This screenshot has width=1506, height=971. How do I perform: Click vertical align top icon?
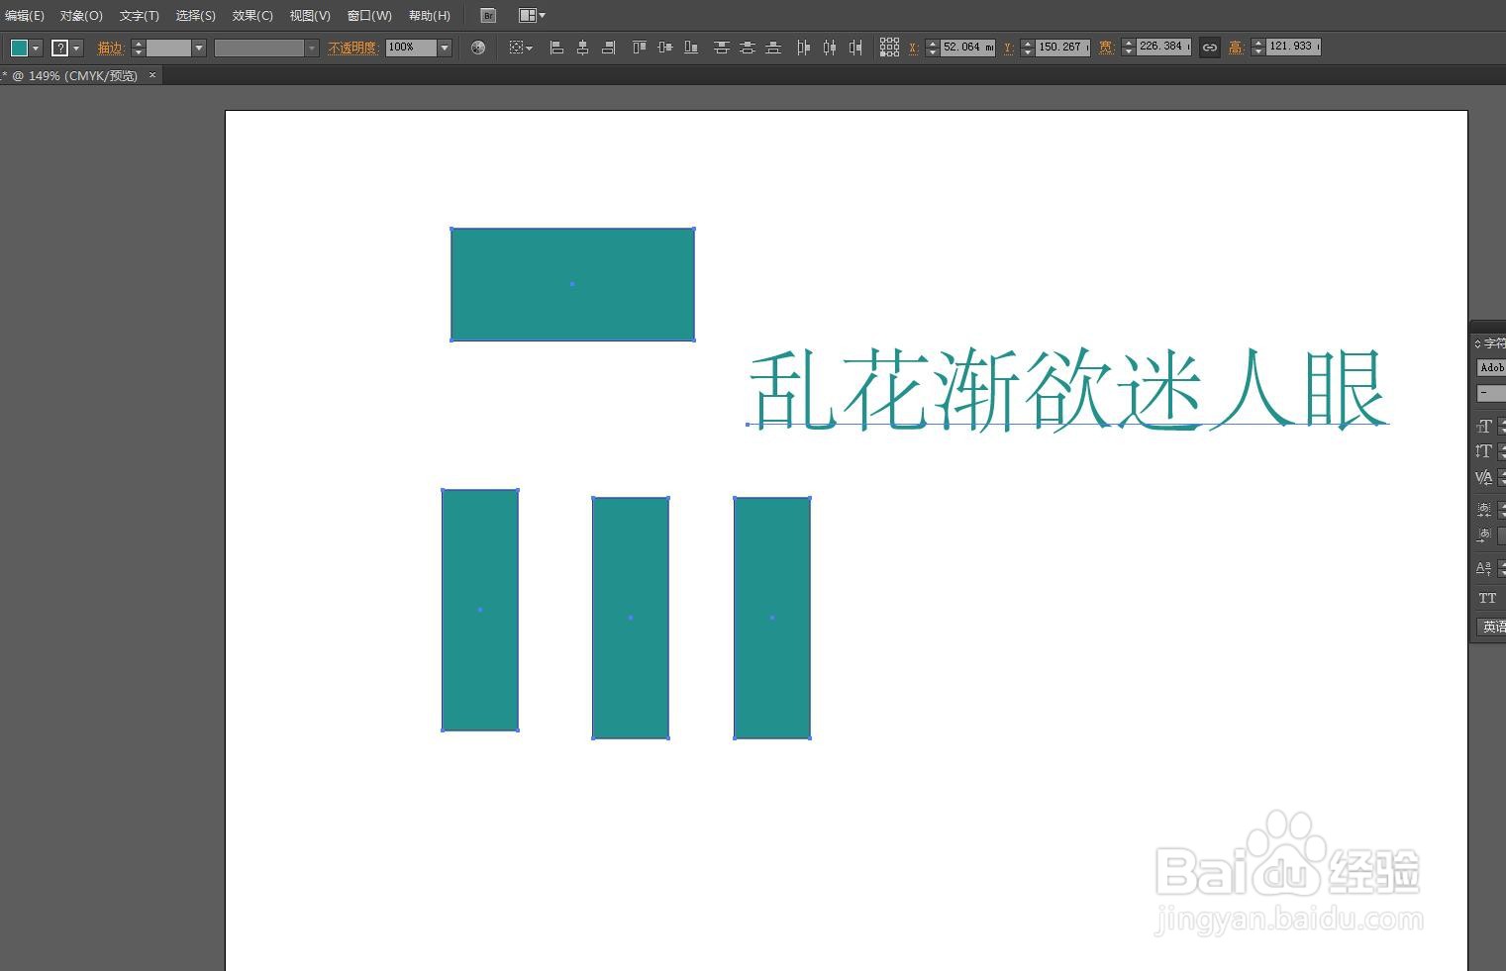tap(640, 47)
